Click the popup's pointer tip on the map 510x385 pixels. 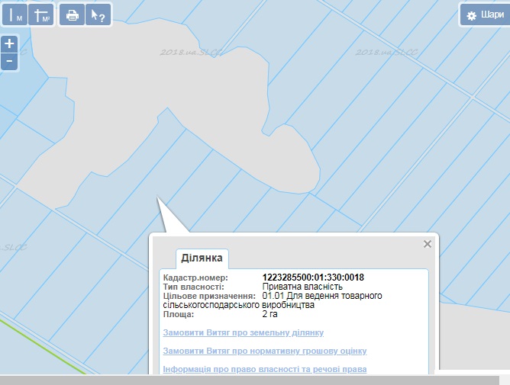[159, 200]
